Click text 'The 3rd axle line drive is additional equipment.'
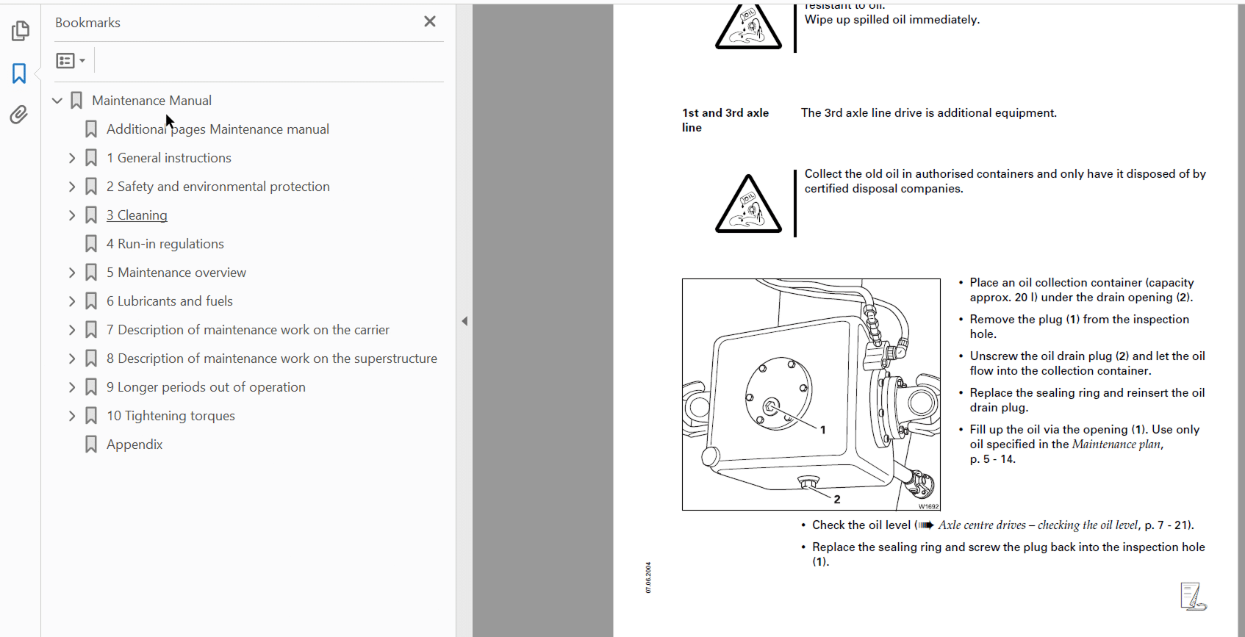Screen dimensions: 1245x637 (x=929, y=113)
